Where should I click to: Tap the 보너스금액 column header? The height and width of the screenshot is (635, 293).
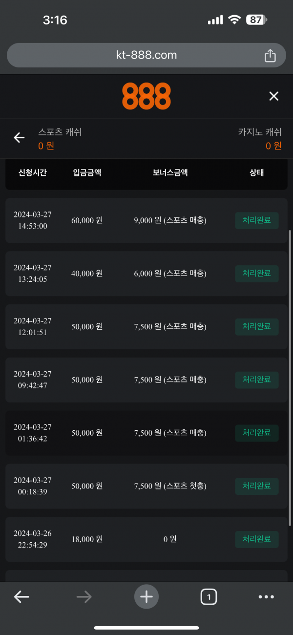click(170, 172)
